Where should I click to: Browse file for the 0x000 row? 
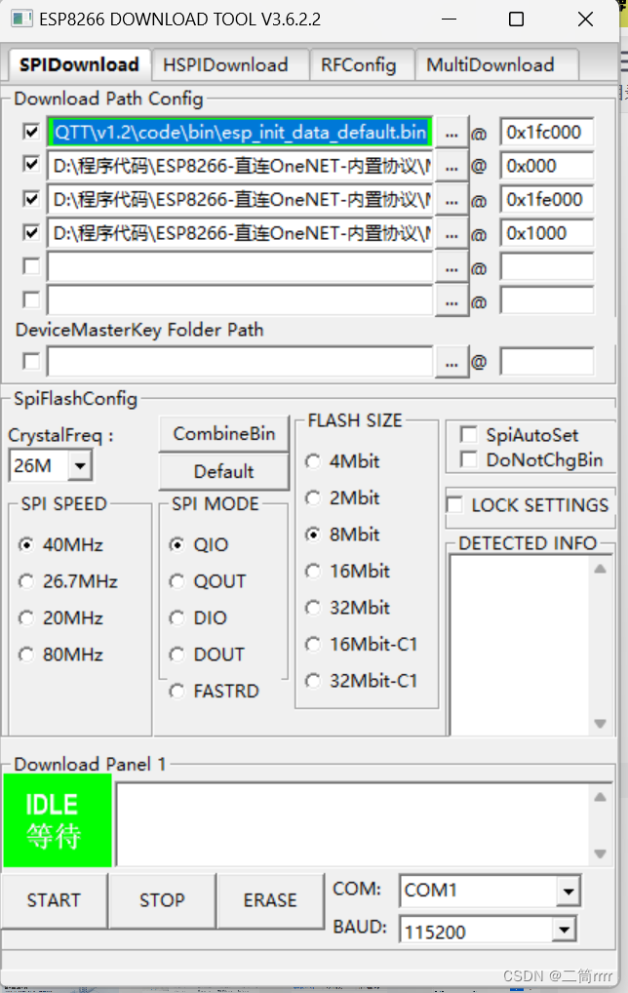click(451, 167)
